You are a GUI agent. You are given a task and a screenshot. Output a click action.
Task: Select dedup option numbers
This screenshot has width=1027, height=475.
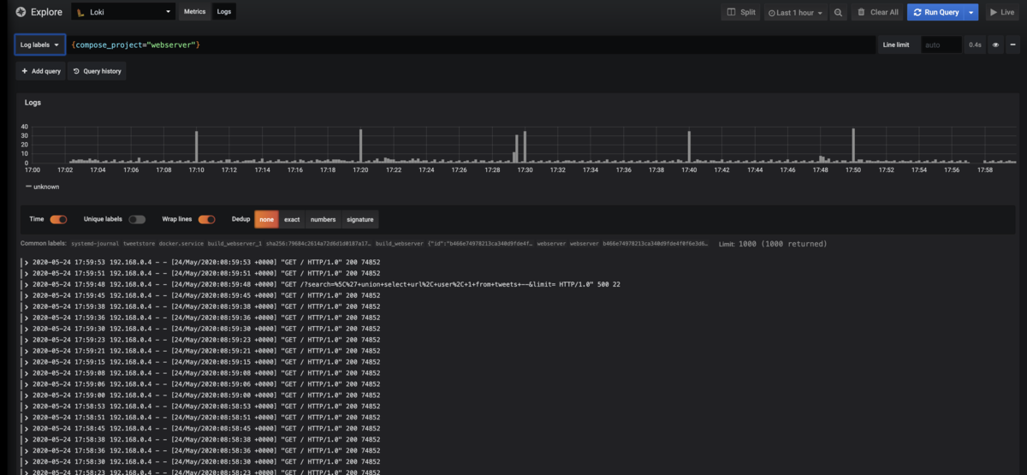point(323,219)
